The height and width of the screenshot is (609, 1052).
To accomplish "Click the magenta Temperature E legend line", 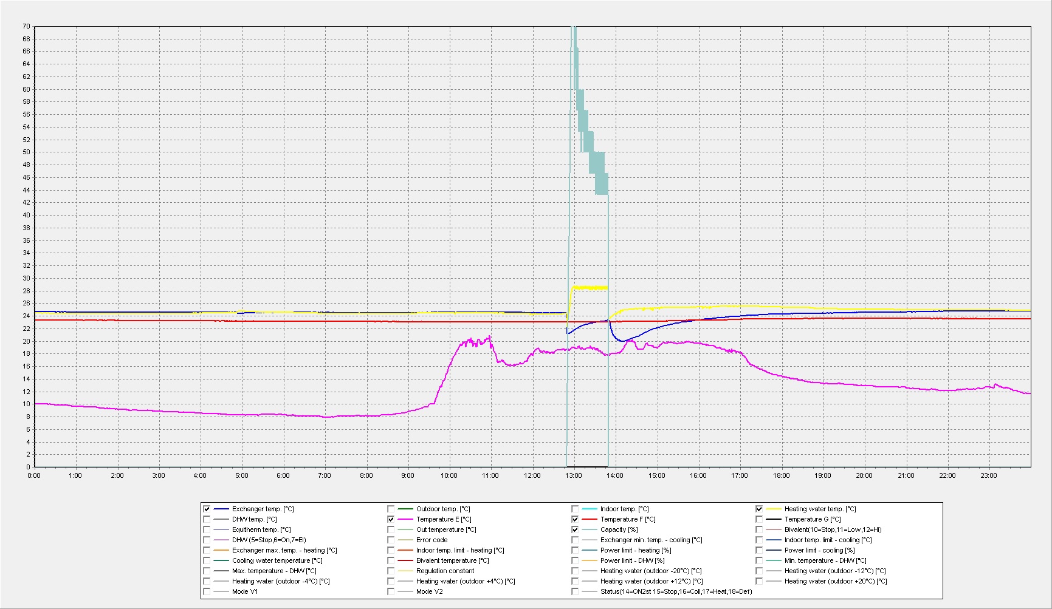I will pos(406,519).
